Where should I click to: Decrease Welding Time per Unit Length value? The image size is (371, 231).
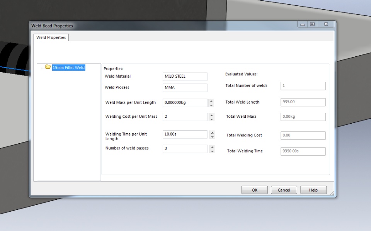coord(212,137)
